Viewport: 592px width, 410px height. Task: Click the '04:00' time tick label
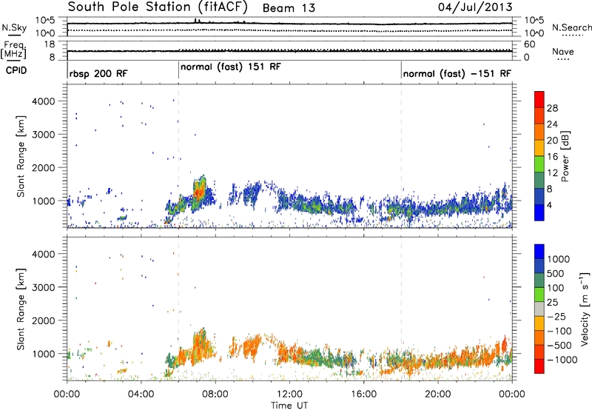(x=141, y=394)
